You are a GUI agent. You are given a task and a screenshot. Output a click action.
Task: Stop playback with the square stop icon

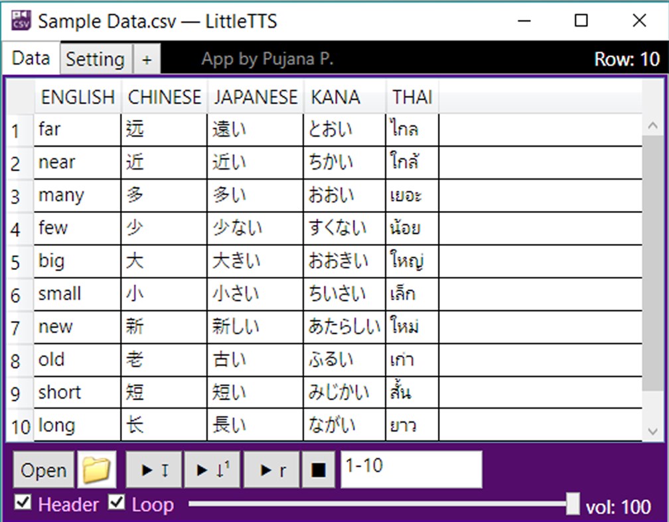pyautogui.click(x=317, y=469)
